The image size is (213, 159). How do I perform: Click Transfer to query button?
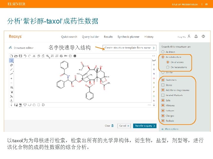pos(145,126)
